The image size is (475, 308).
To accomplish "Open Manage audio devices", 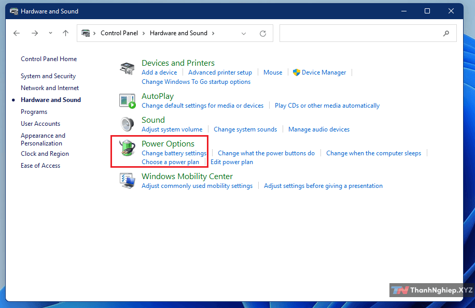I will coord(319,129).
